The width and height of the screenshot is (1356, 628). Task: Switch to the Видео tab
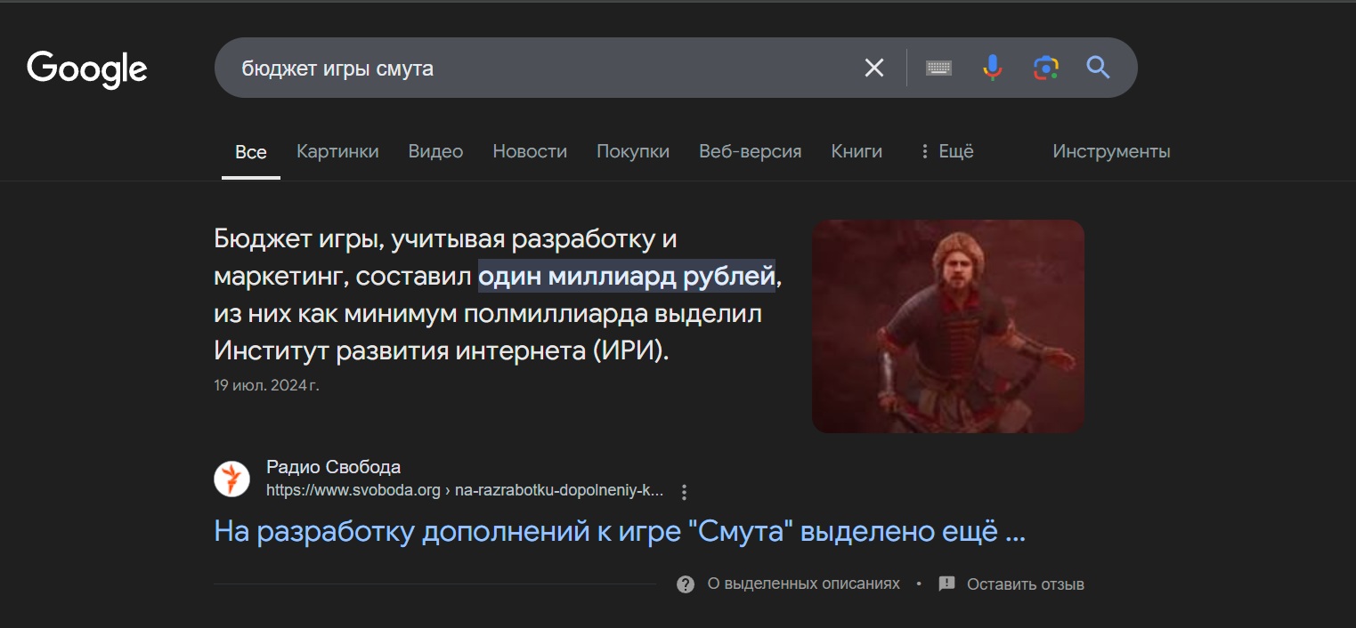point(435,152)
